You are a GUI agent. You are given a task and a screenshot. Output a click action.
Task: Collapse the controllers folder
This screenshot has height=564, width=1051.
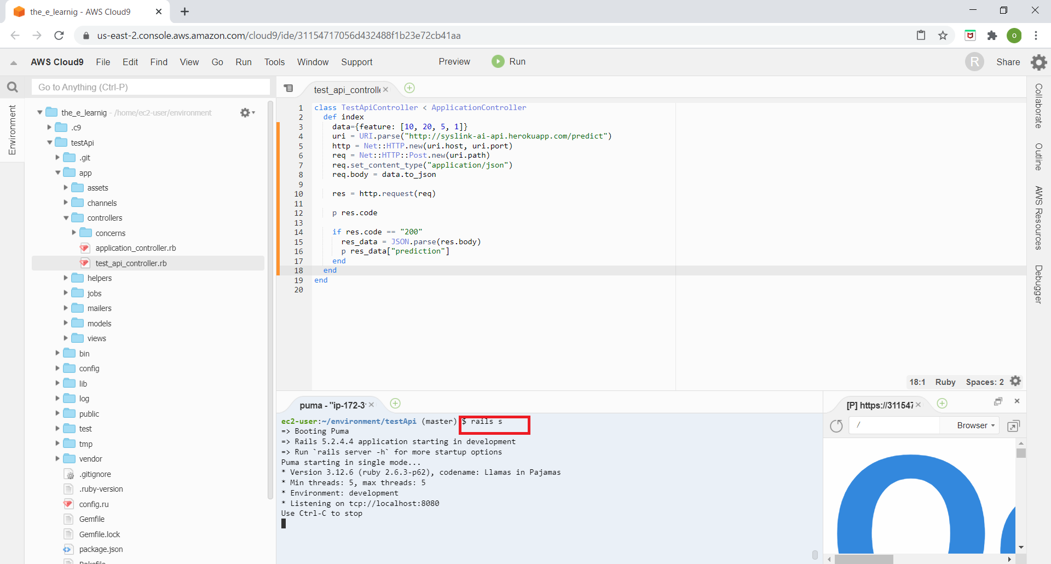coord(66,218)
